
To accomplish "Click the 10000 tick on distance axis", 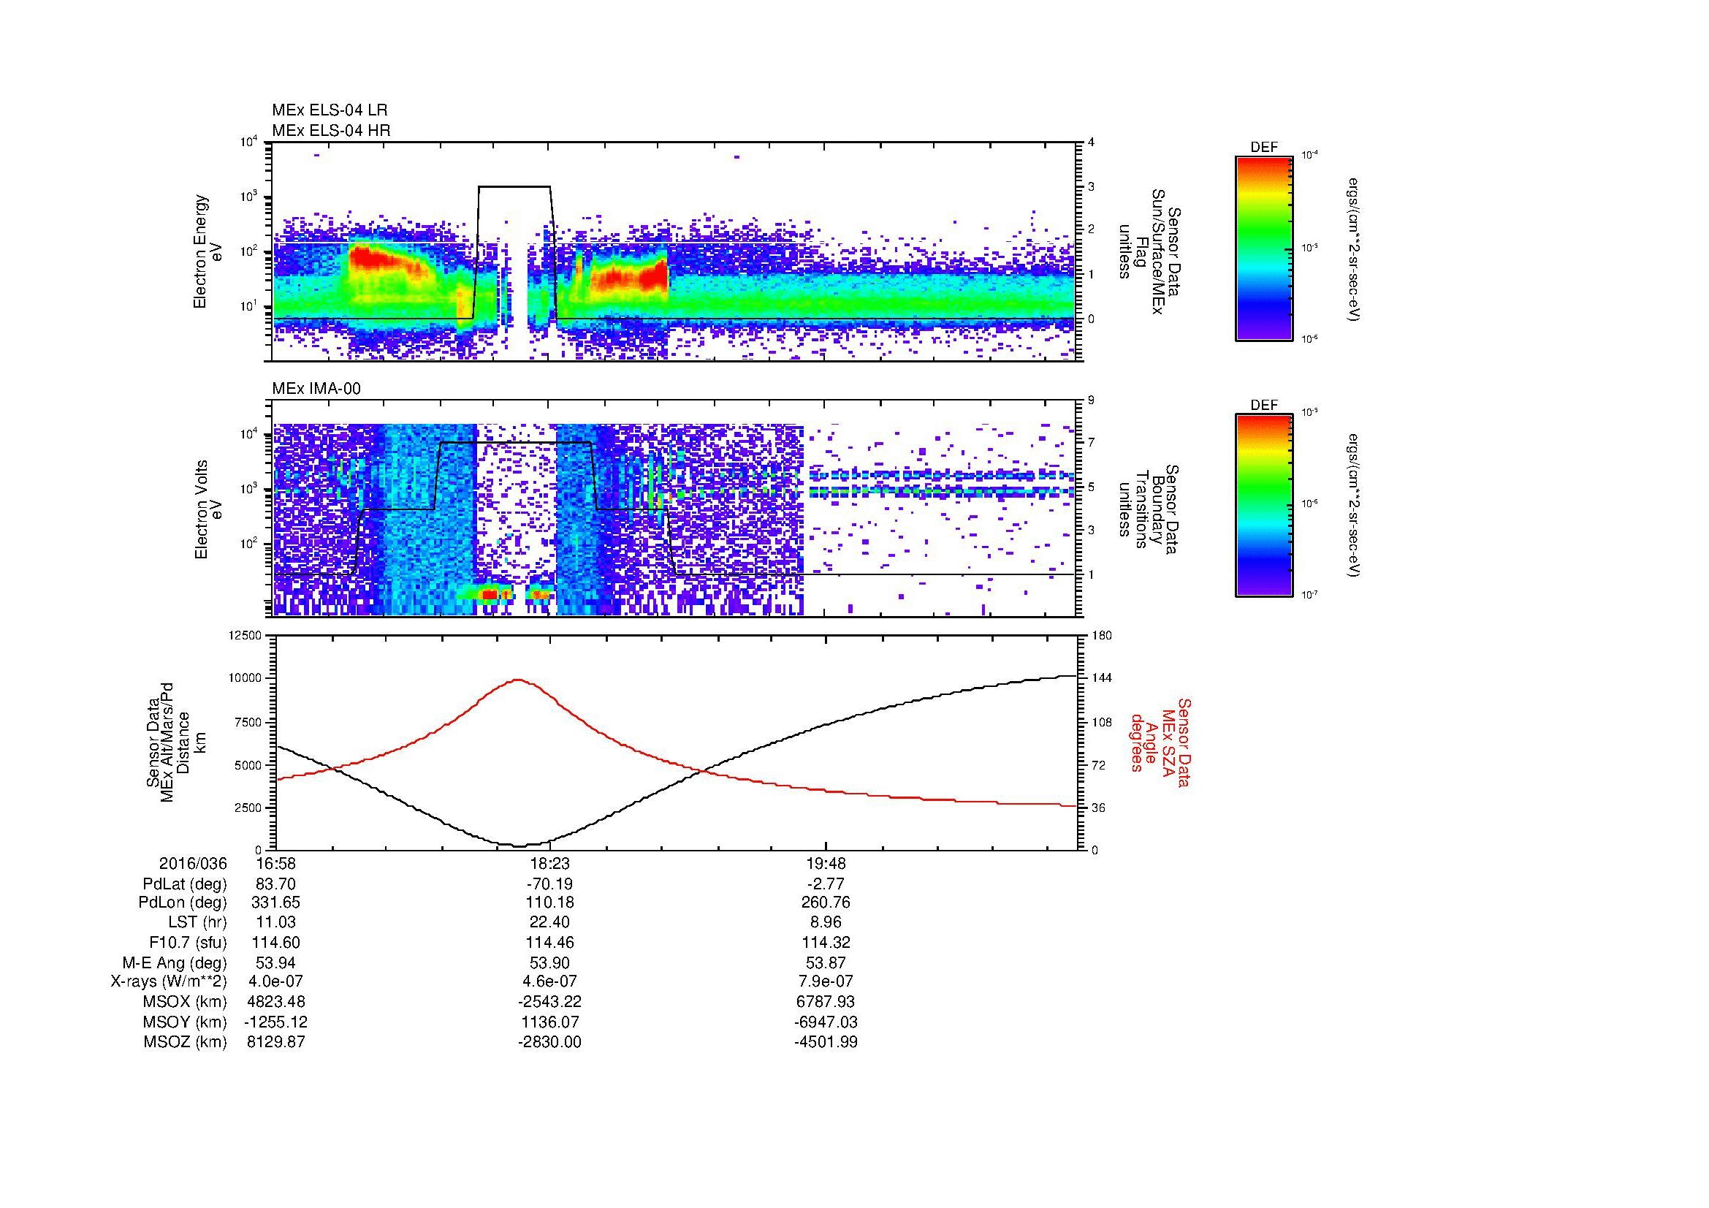I will (x=245, y=678).
